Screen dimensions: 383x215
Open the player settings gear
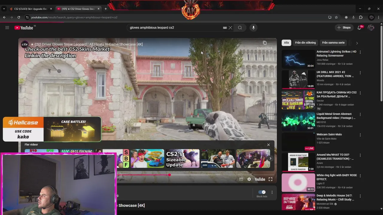249,179
